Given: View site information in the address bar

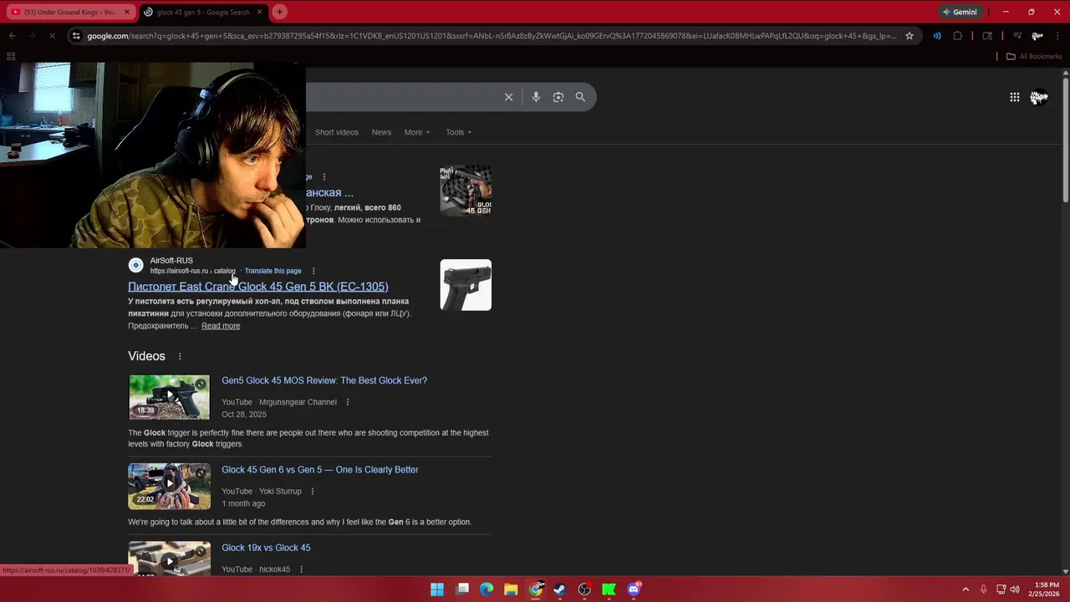Looking at the screenshot, I should pyautogui.click(x=76, y=36).
